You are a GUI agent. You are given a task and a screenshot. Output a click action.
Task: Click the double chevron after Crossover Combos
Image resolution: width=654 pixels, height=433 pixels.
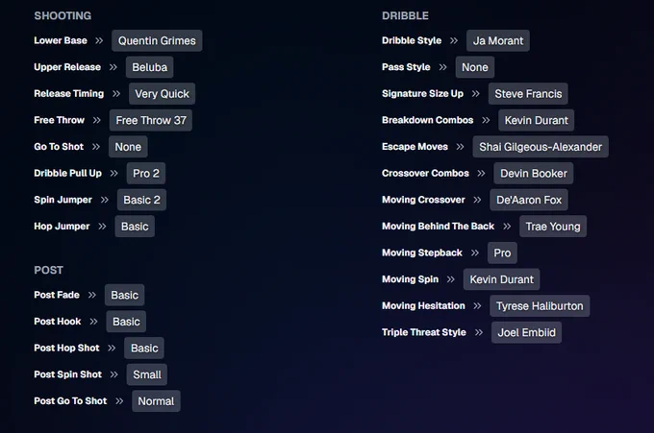(x=481, y=173)
